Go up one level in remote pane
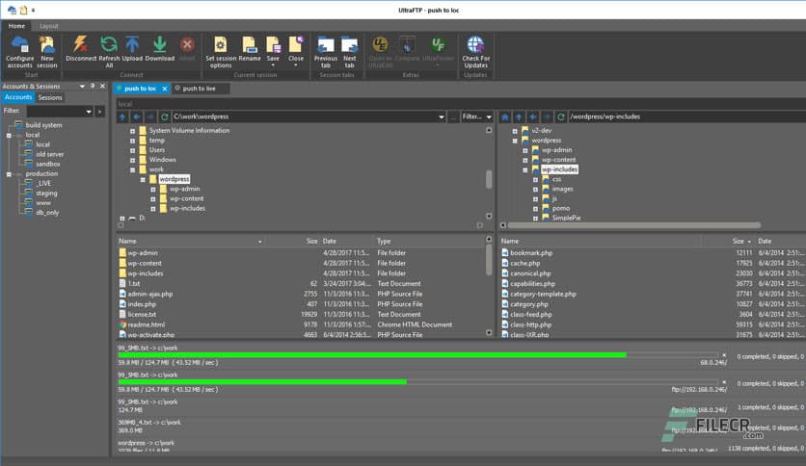The height and width of the screenshot is (466, 806). click(519, 117)
